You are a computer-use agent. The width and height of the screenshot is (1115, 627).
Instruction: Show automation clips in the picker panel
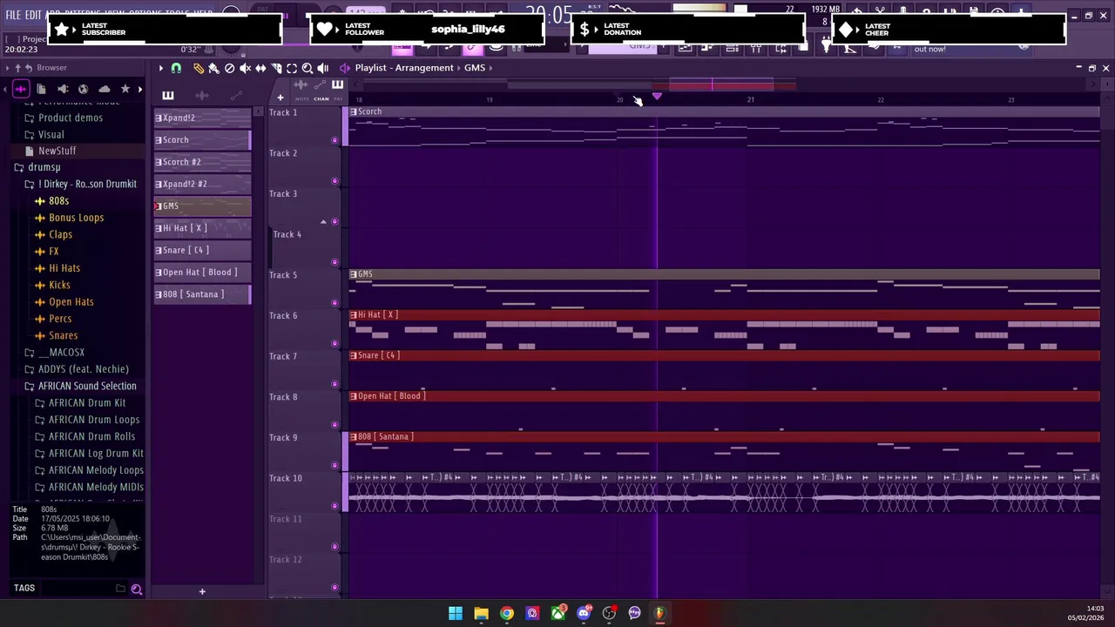[235, 96]
